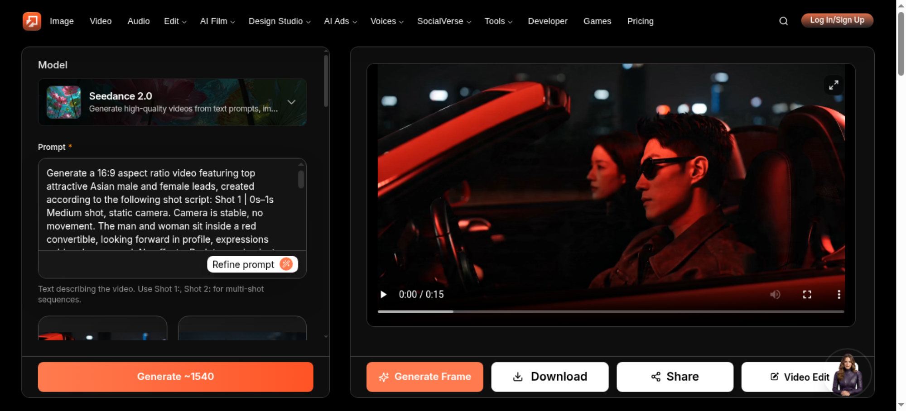
Task: Click the AI assistant avatar
Action: coord(848,373)
